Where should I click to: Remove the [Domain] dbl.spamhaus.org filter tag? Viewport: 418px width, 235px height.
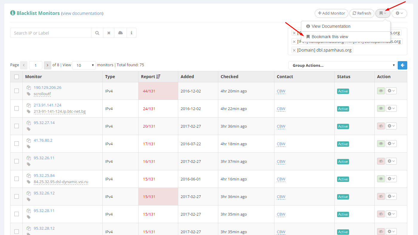click(x=294, y=50)
